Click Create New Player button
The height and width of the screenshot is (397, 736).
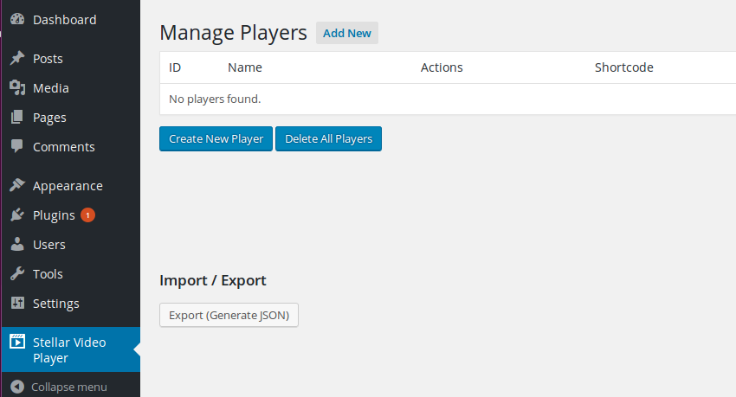[216, 138]
